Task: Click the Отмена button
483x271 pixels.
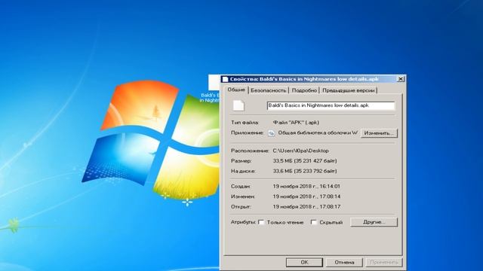Action: (344, 262)
